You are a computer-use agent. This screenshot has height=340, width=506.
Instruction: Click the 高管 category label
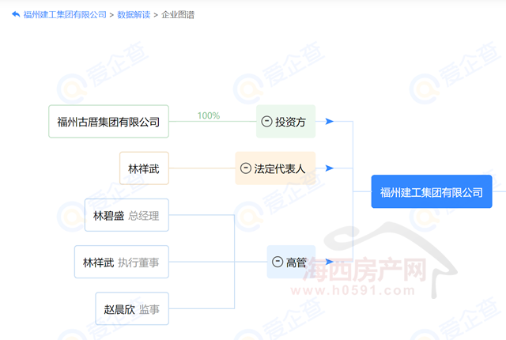296,263
